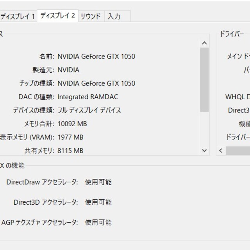The height and width of the screenshot is (250, 250).
Task: Switch to the ディスプレイ 1 tab
Action: [18, 16]
